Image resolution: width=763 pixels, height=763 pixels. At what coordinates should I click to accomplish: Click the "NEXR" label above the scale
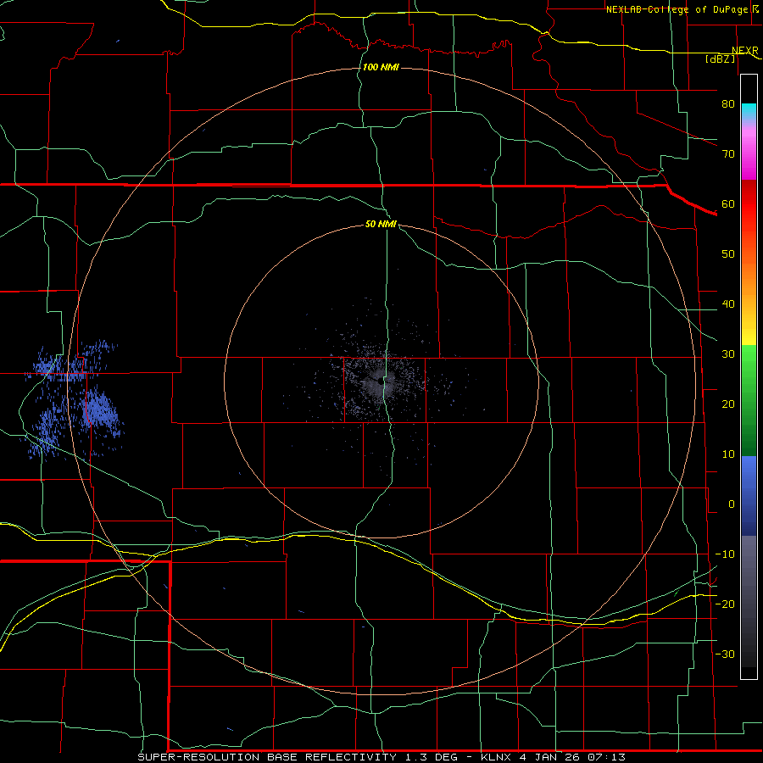pyautogui.click(x=744, y=51)
